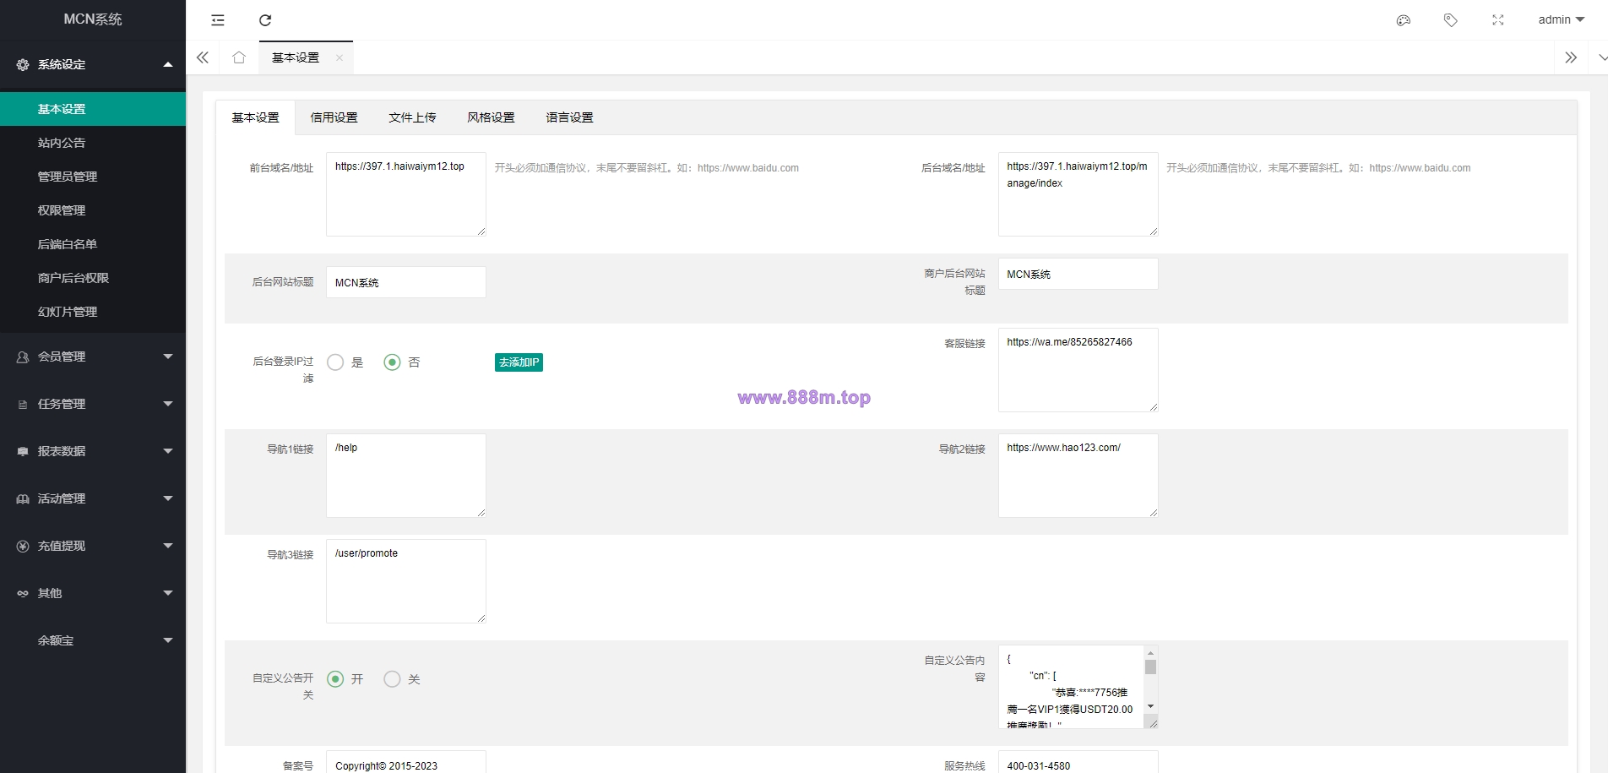Refresh the page using the reload icon
The image size is (1608, 773).
(x=265, y=20)
